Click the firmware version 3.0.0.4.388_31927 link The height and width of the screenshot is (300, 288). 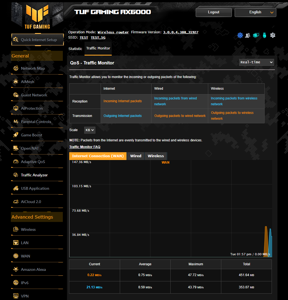(x=181, y=32)
